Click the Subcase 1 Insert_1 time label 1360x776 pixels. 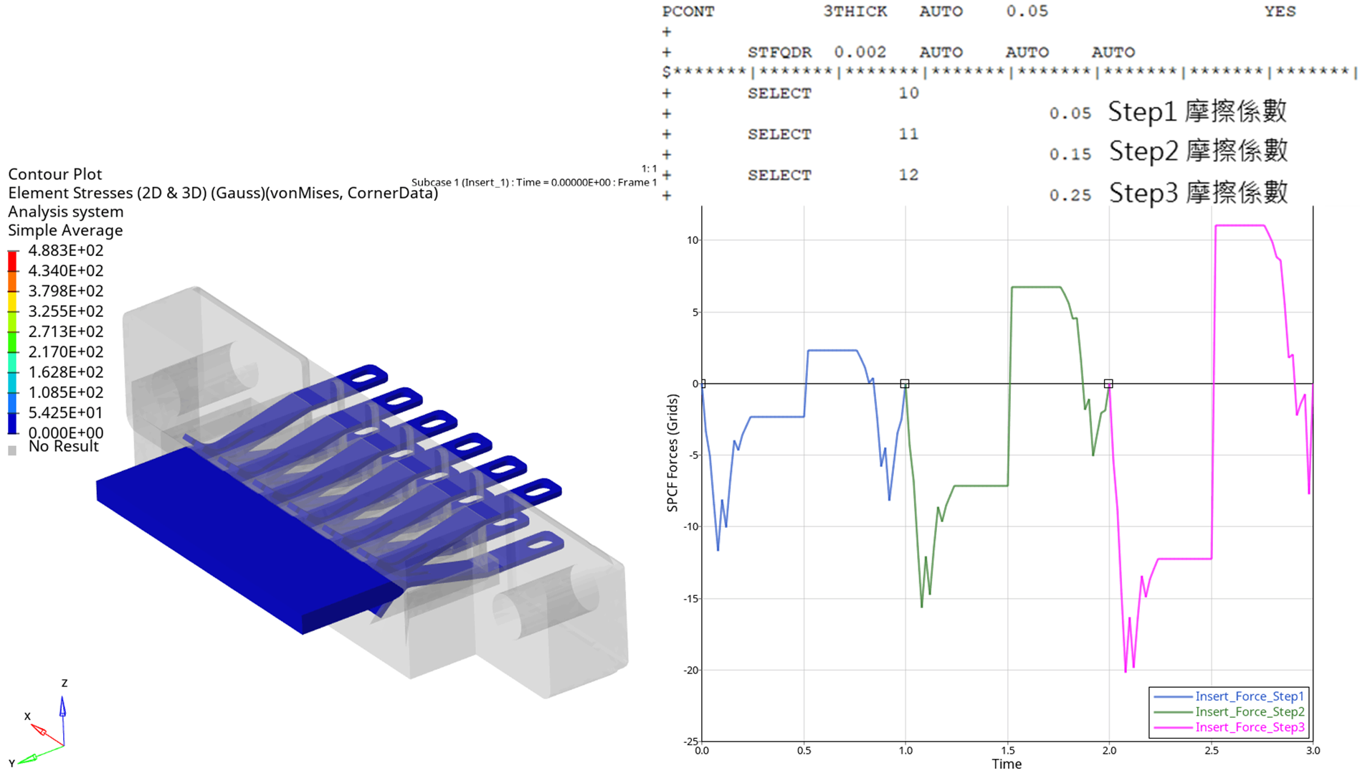pyautogui.click(x=533, y=182)
